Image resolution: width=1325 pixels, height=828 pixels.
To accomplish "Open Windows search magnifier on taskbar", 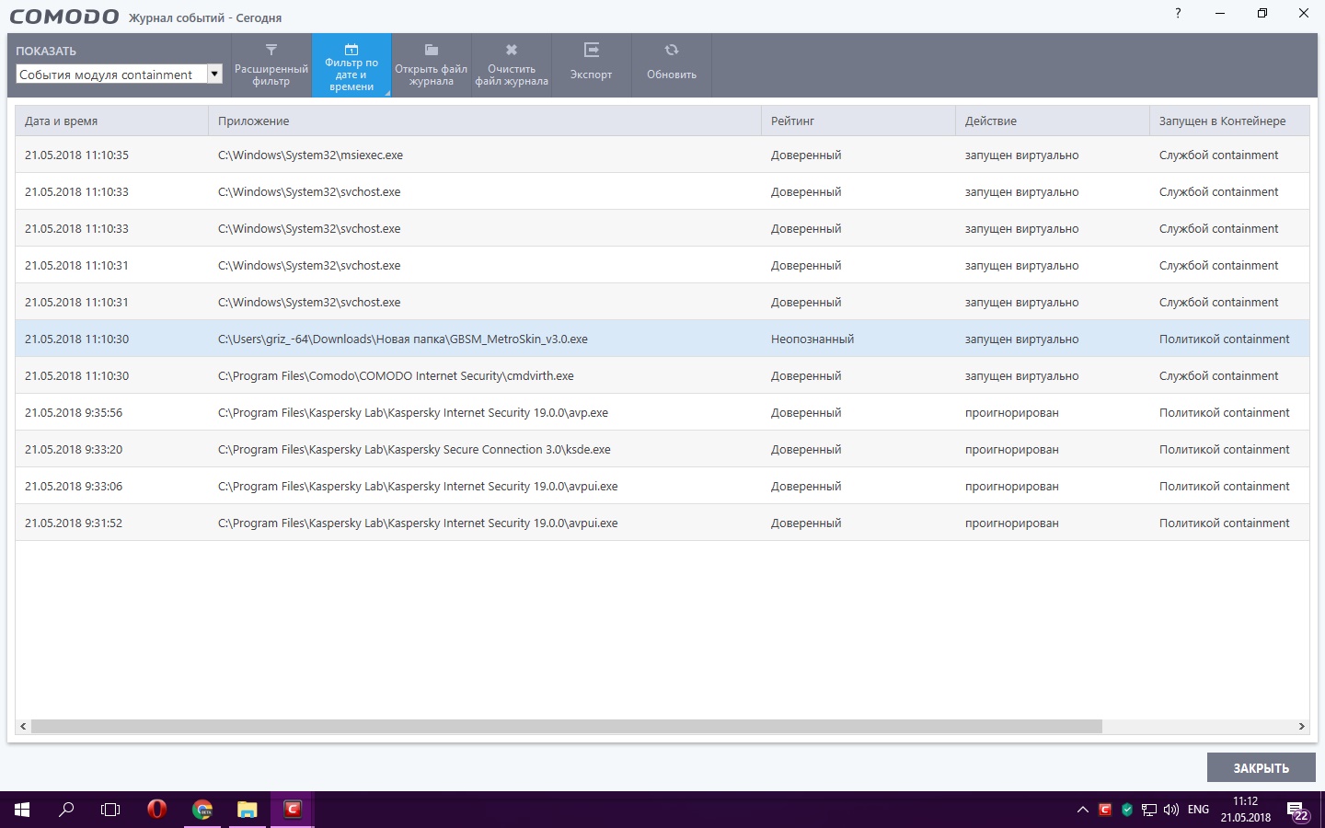I will (x=66, y=810).
